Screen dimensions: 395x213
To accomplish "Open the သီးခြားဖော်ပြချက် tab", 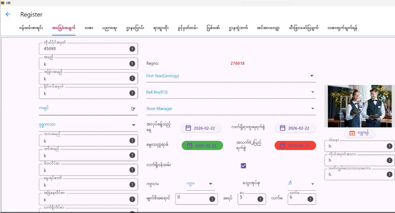I will [304, 28].
